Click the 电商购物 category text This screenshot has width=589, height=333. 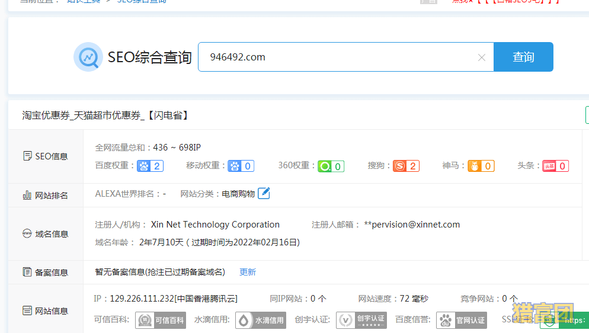[238, 194]
